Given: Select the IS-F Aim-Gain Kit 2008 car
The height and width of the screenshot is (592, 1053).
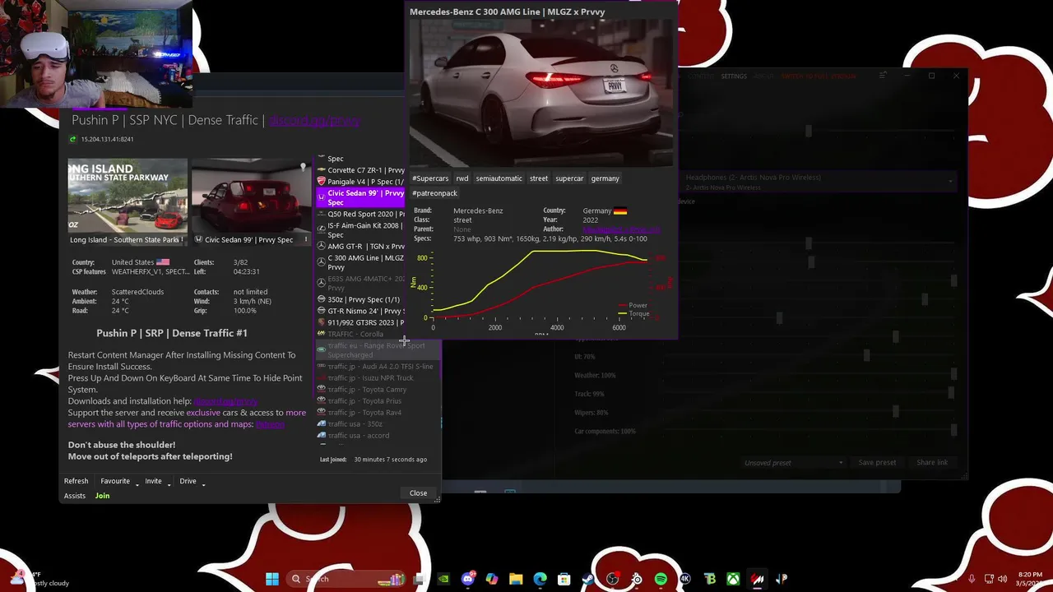Looking at the screenshot, I should [360, 229].
